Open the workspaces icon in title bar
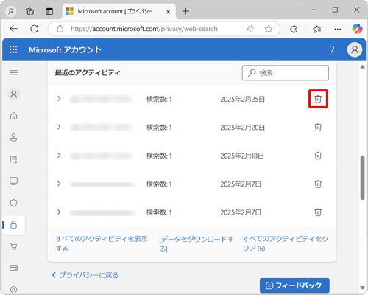 tap(29, 11)
